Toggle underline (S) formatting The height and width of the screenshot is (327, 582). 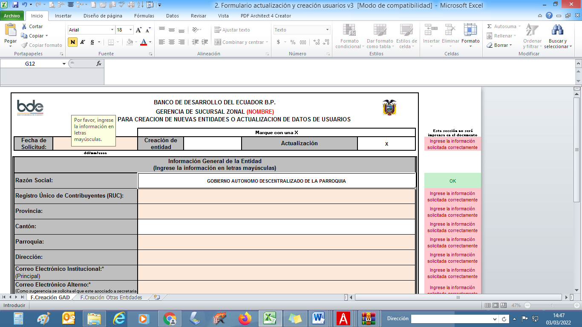(x=92, y=42)
